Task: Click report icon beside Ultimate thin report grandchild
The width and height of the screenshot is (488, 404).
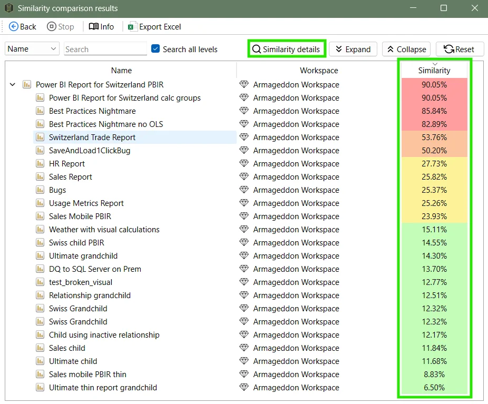Action: (x=40, y=388)
